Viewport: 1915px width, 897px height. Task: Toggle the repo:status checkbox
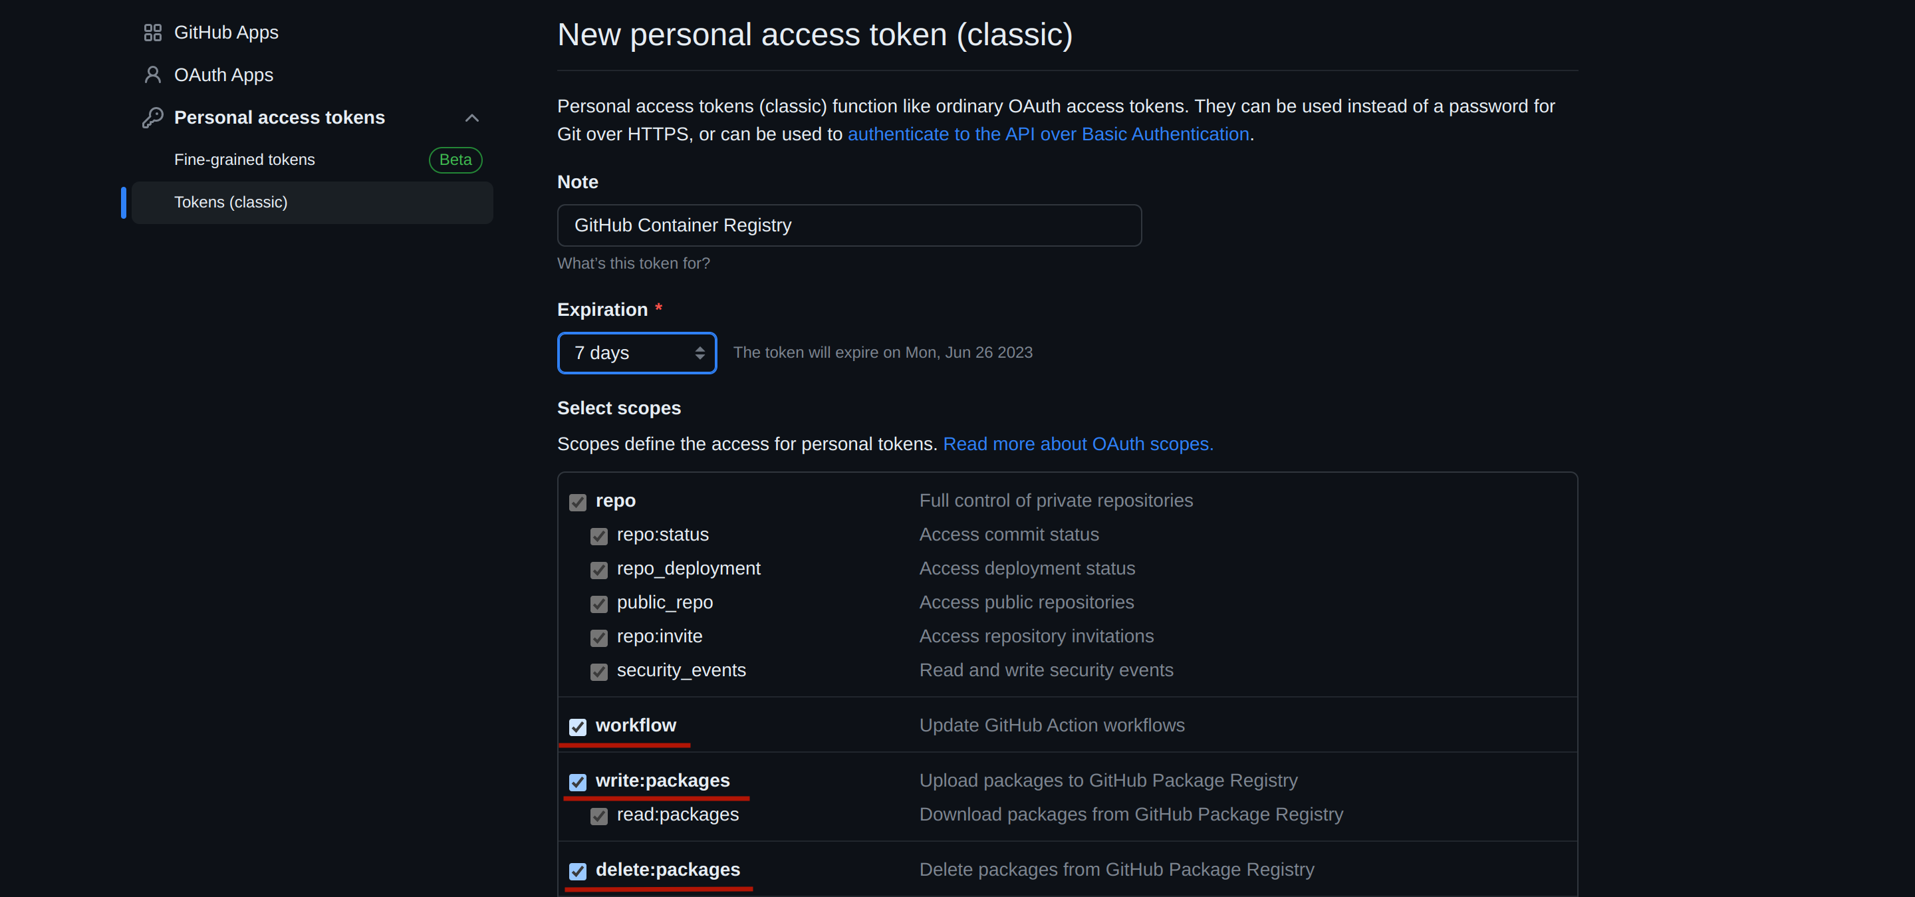point(598,536)
